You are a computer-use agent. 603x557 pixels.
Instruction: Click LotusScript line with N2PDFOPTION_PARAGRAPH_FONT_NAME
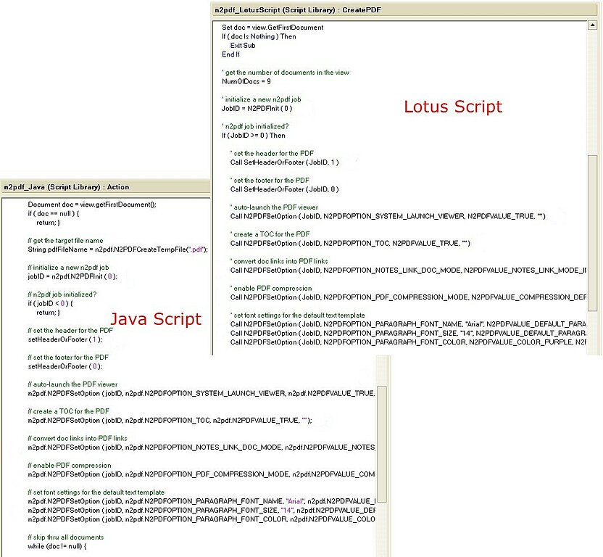[x=408, y=324]
